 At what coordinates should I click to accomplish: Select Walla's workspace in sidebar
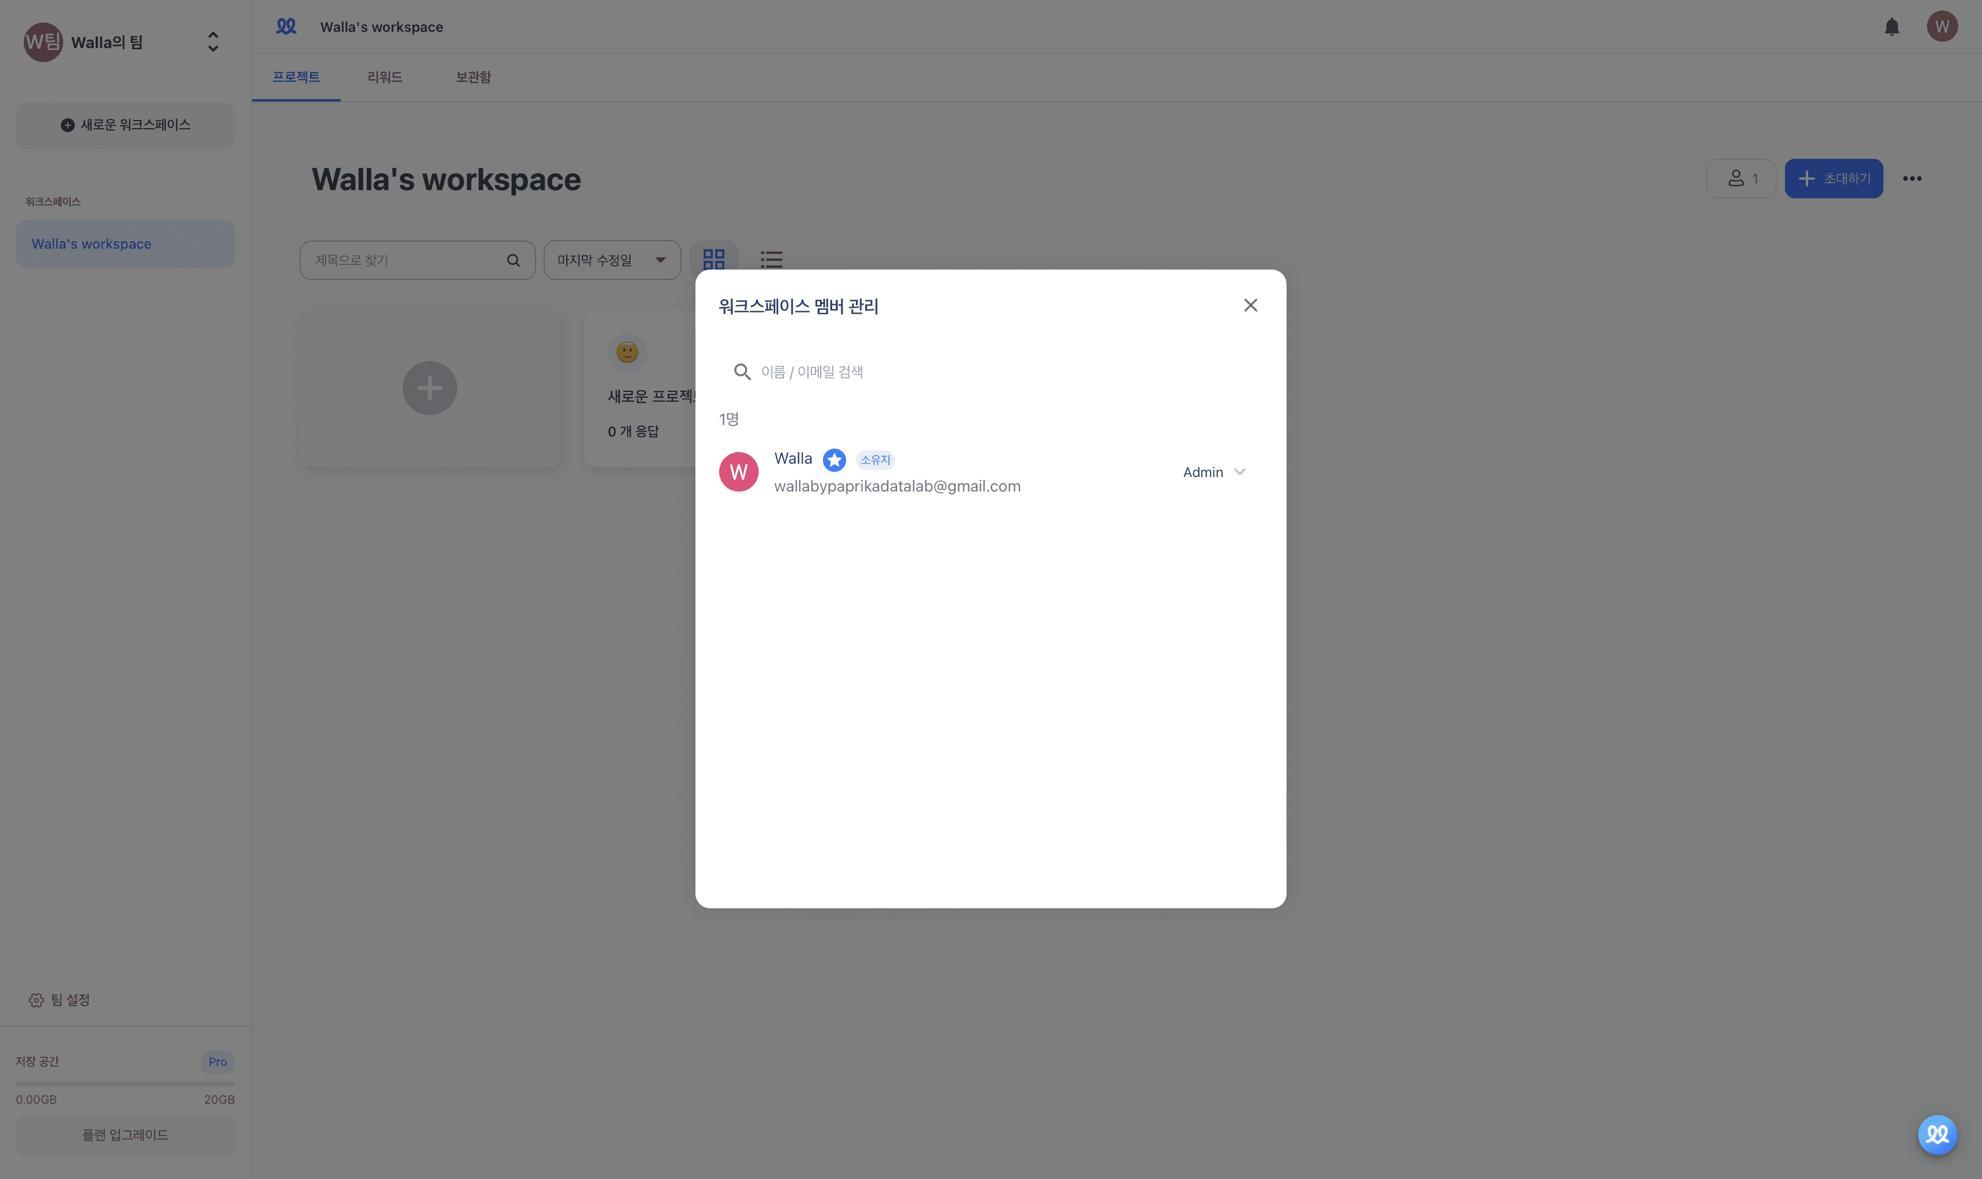(125, 244)
